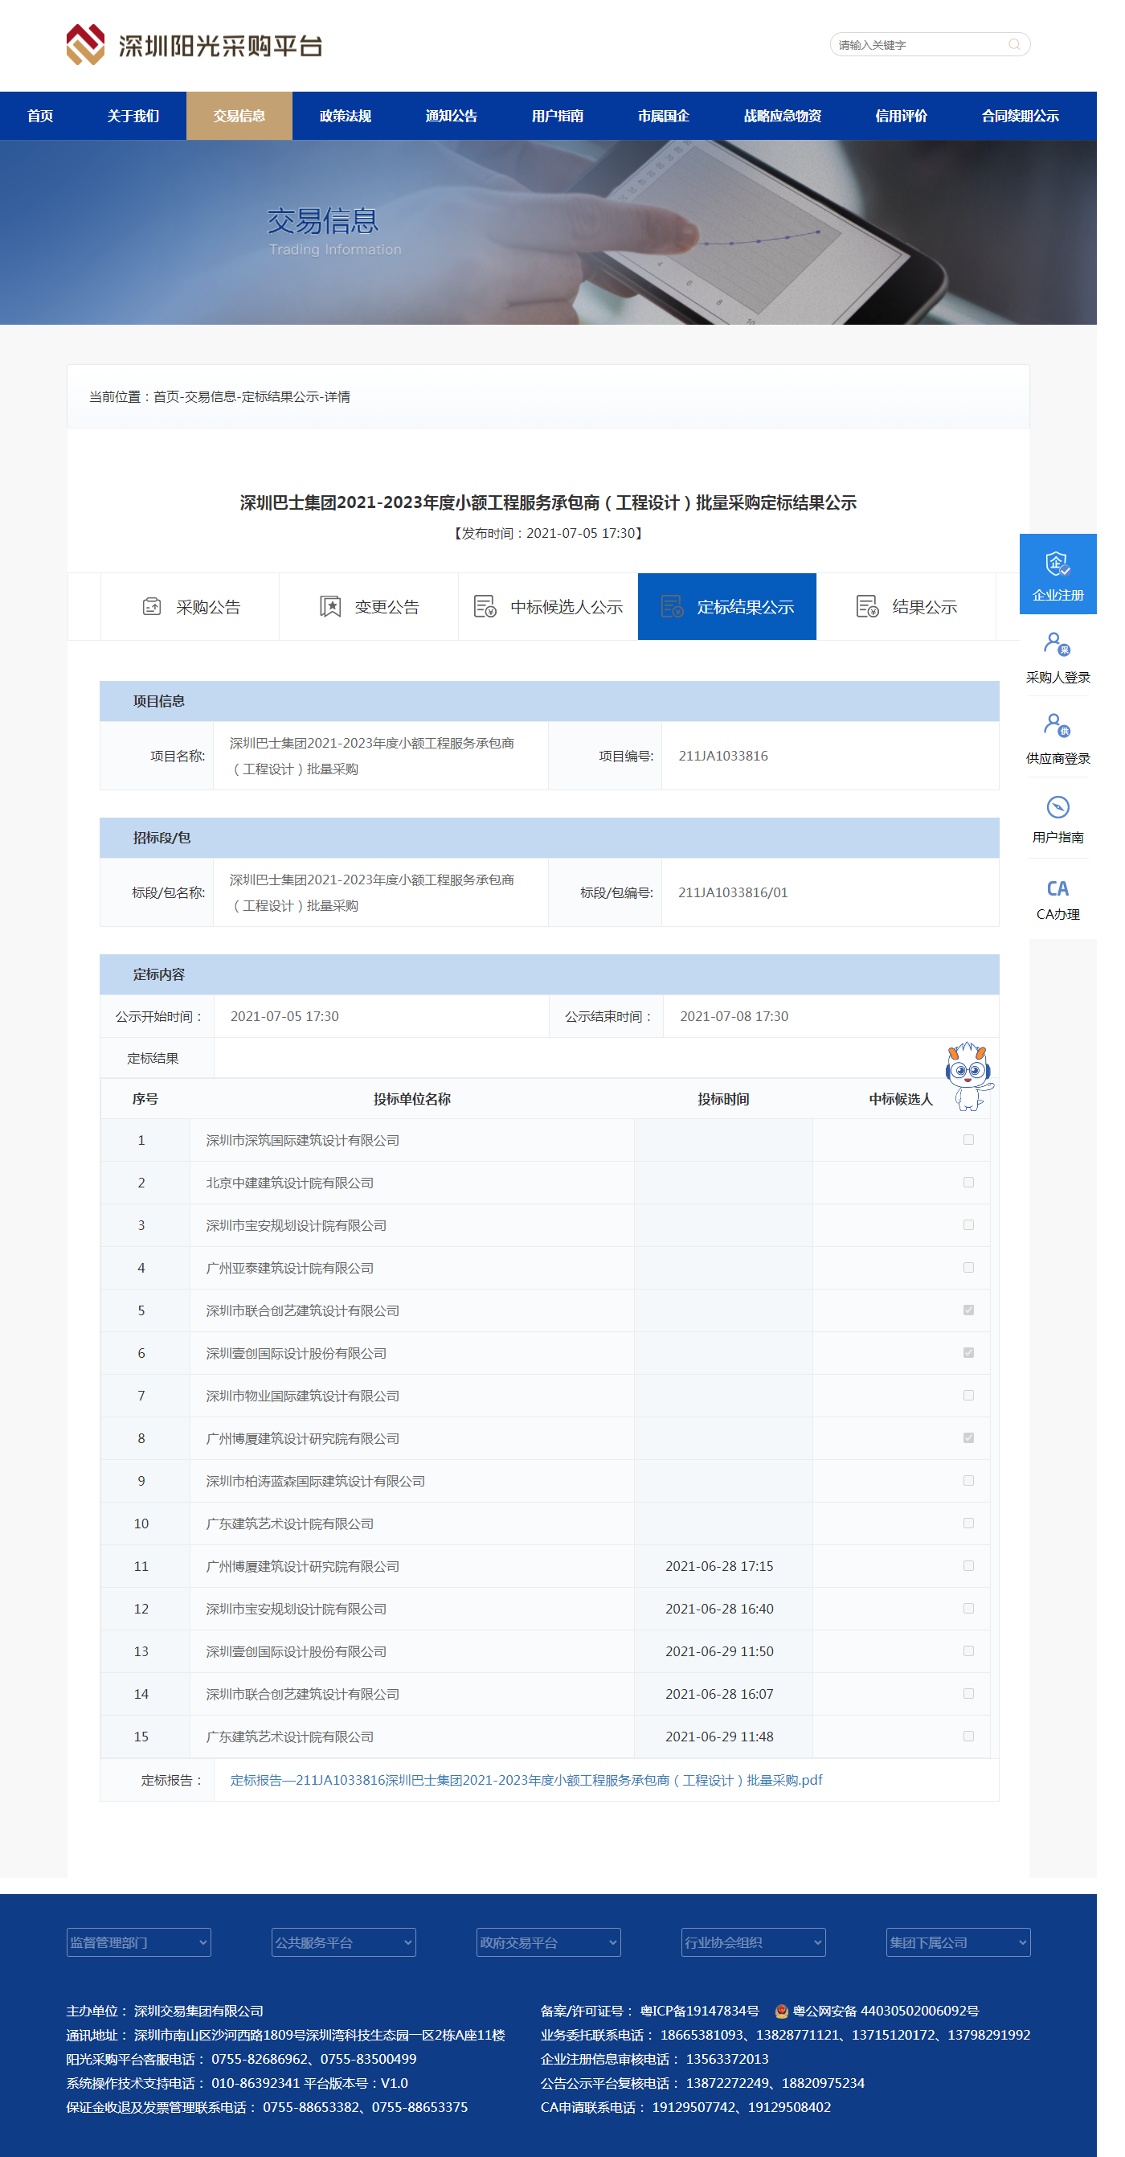Viewport: 1125px width, 2157px height.
Task: Click the 变更公告 tab star icon
Action: click(x=329, y=606)
